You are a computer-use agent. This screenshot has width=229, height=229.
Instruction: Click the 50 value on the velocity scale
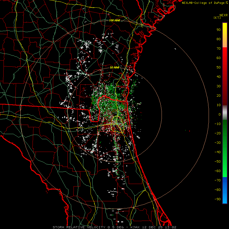click(219, 67)
